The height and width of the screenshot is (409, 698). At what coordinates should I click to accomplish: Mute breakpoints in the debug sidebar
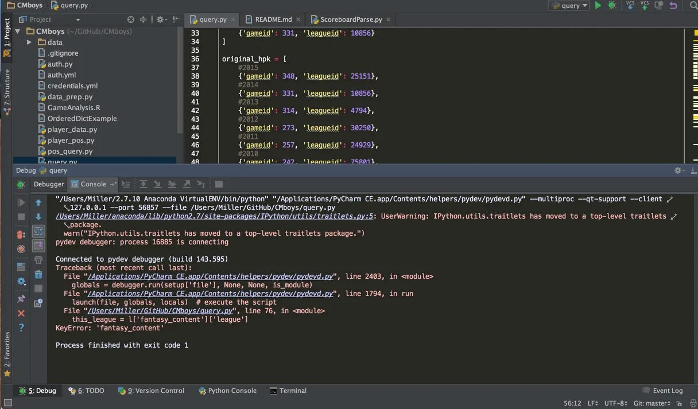click(21, 249)
